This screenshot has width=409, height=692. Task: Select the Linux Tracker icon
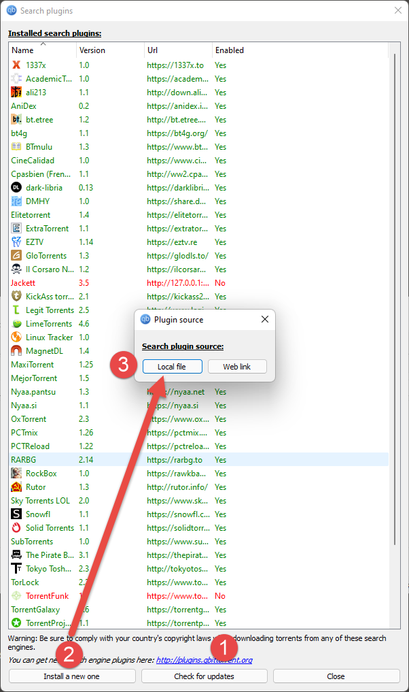click(x=16, y=337)
